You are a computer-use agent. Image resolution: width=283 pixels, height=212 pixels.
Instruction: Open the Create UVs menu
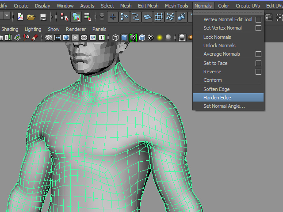click(248, 6)
